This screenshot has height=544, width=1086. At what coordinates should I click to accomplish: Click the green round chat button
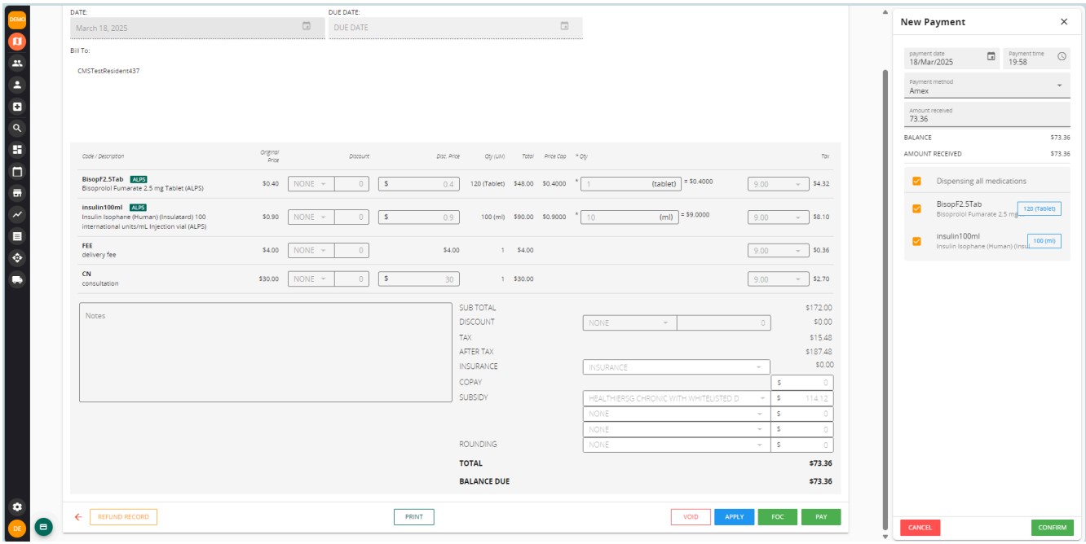pos(42,527)
